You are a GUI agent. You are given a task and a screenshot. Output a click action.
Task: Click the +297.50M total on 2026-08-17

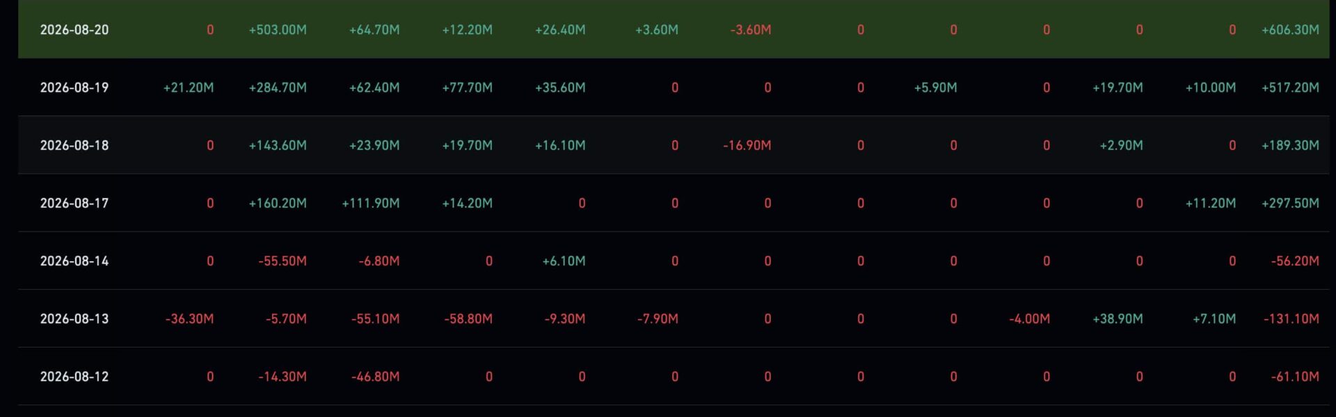coord(1290,203)
